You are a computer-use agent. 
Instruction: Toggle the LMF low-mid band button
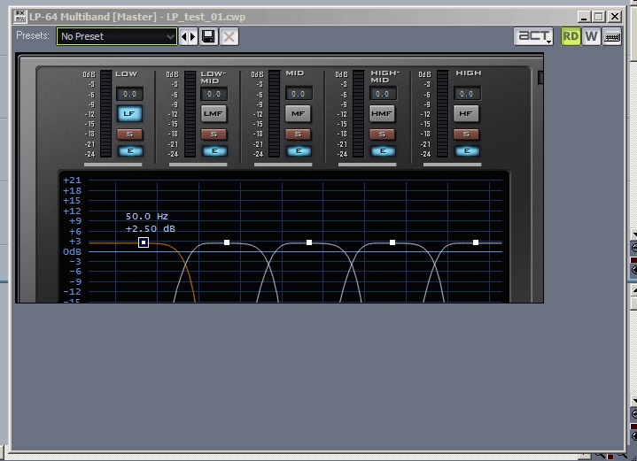tap(214, 113)
